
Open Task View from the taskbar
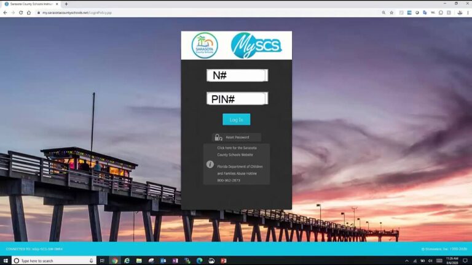click(x=102, y=261)
